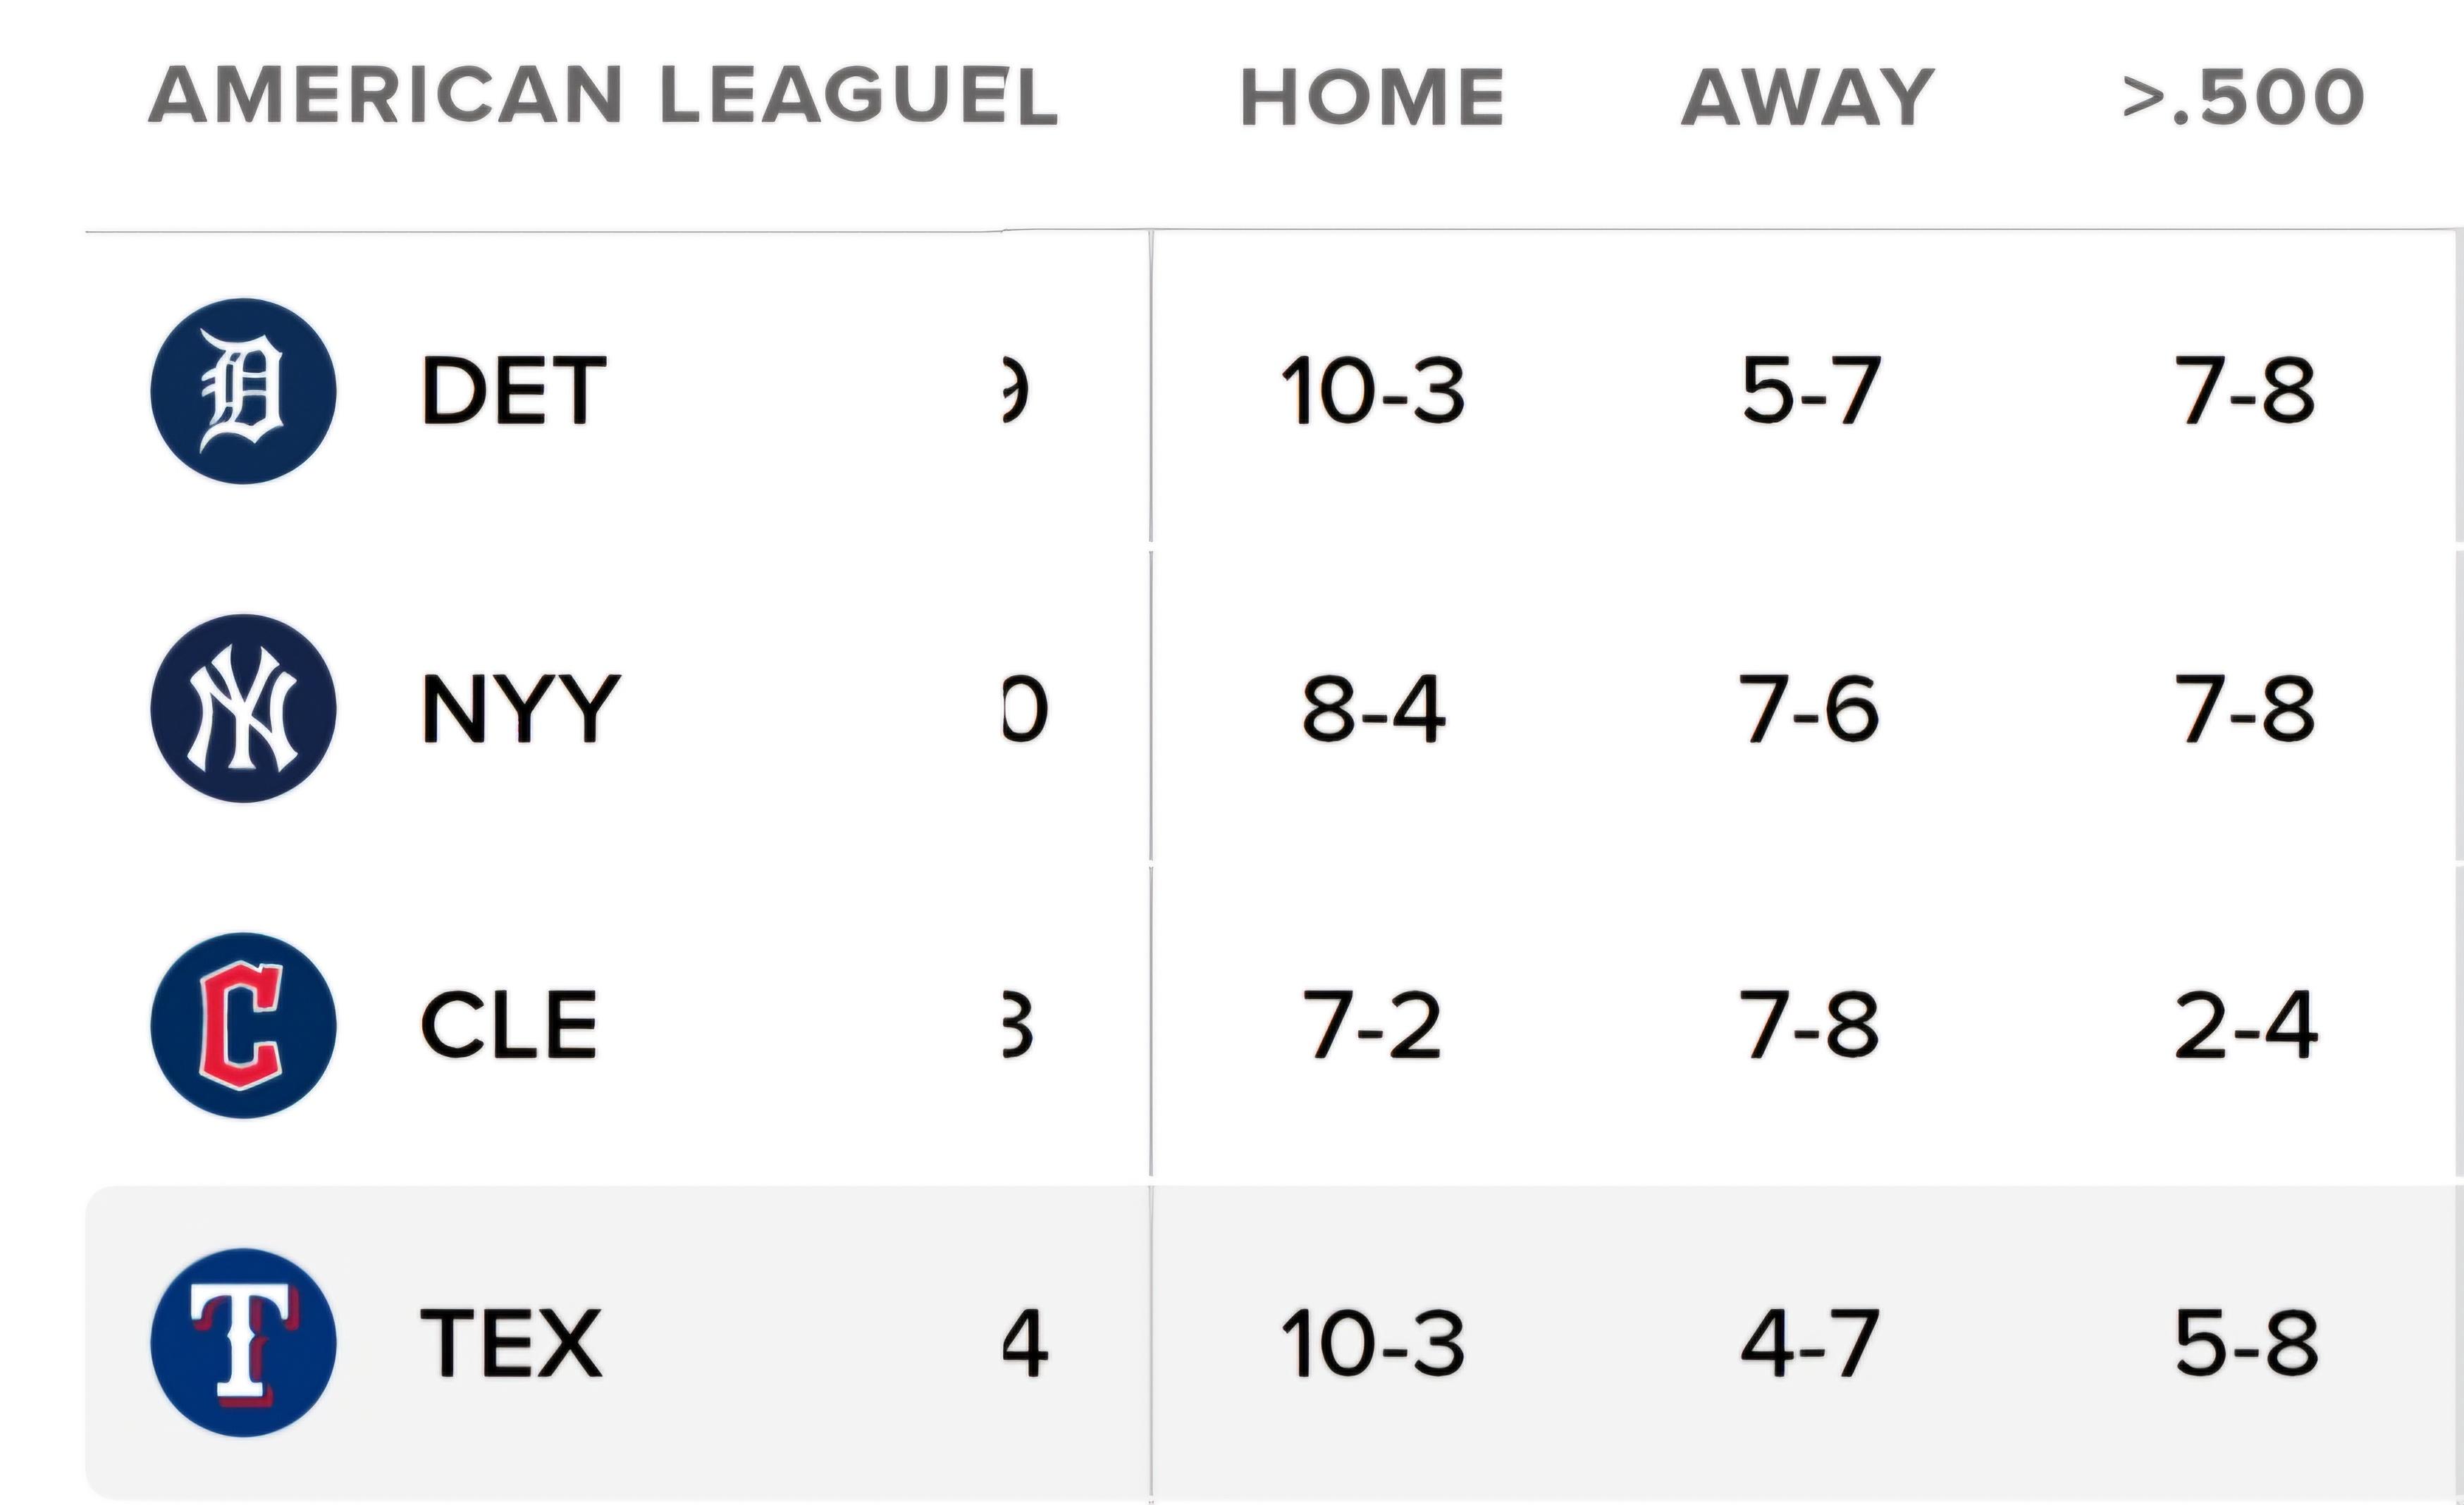
Task: Click Detroit's 10-3 home record
Action: coord(1372,391)
